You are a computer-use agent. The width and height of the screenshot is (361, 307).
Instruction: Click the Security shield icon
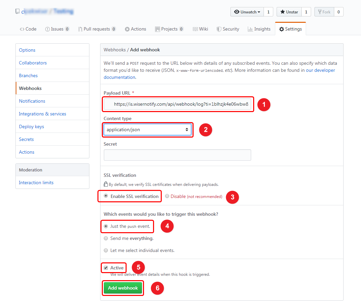pyautogui.click(x=219, y=29)
